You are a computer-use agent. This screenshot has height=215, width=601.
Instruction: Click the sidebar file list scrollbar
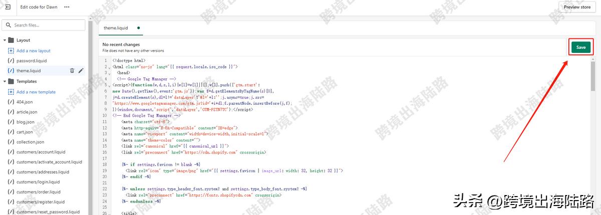91,117
